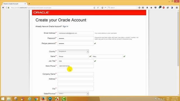This screenshot has height=101, width=180.
Task: Click the Oracle logo
Action: coord(41,12)
